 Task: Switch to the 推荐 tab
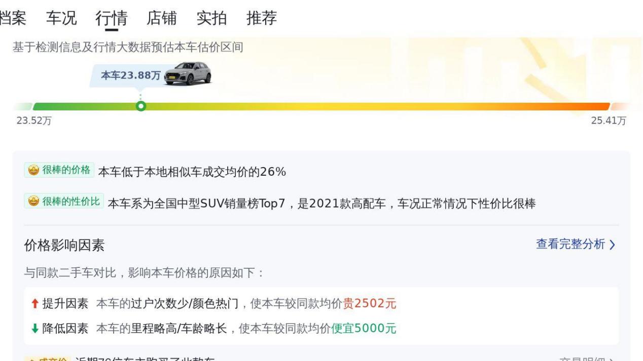262,18
